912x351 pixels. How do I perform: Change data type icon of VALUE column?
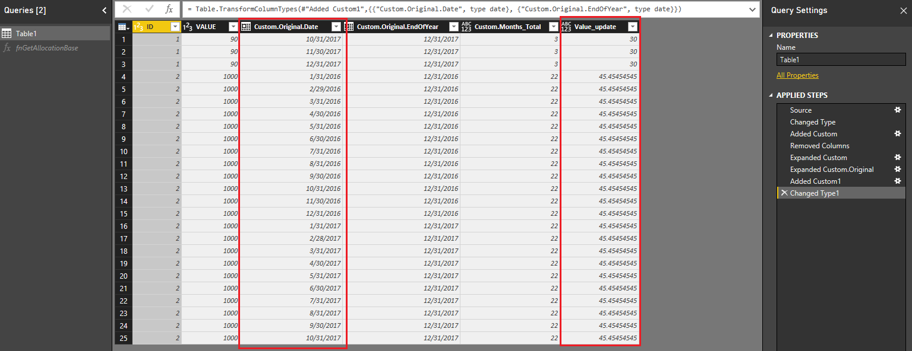[x=188, y=26]
